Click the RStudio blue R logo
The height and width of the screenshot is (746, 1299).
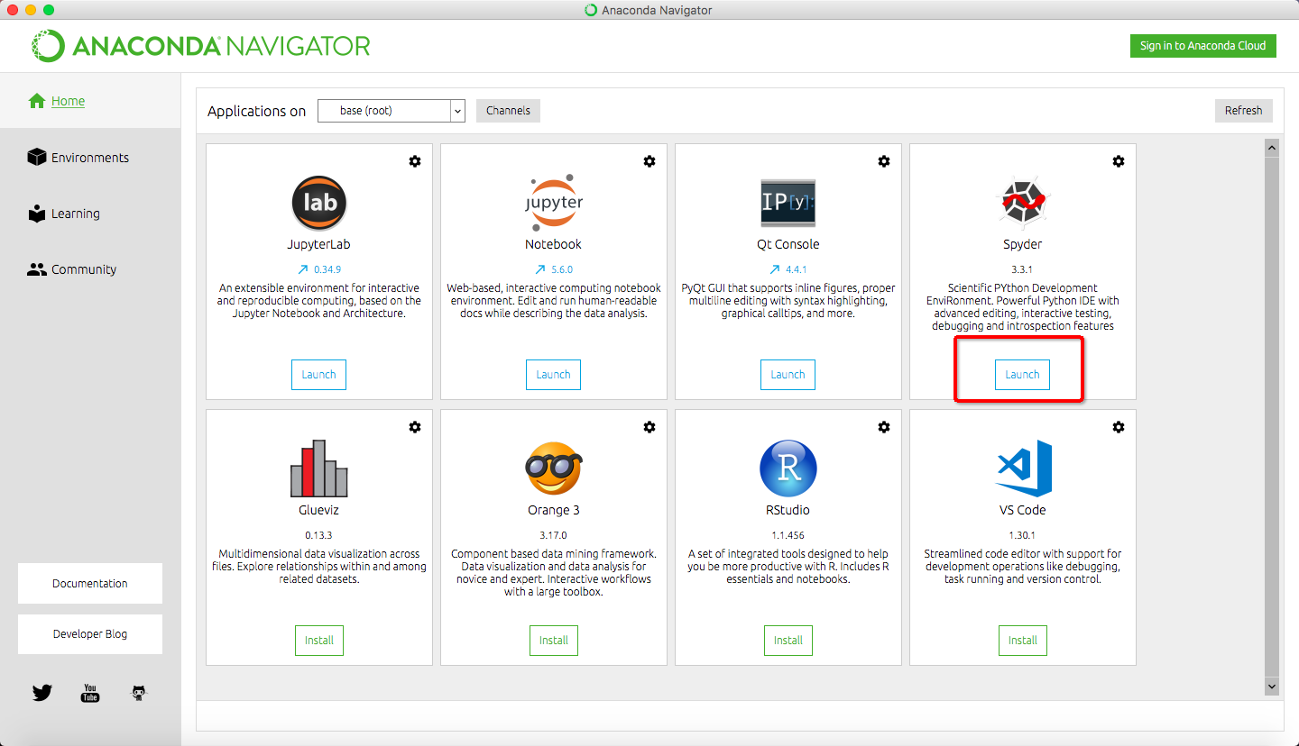tap(788, 469)
